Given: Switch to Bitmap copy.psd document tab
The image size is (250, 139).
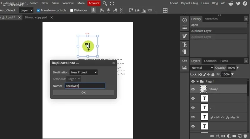Looking at the screenshot, I should click(x=36, y=17).
